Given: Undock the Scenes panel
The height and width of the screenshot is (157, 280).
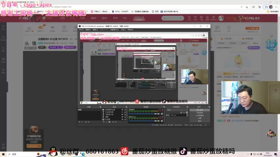Looking at the screenshot, I should [100, 107].
